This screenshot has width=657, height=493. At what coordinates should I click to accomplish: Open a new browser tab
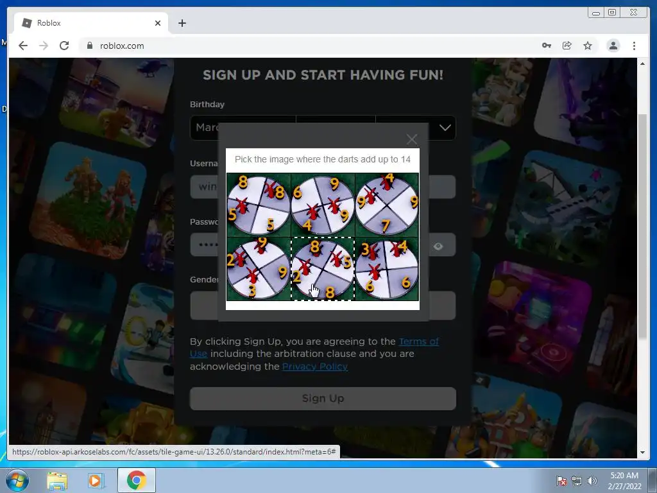pyautogui.click(x=182, y=23)
